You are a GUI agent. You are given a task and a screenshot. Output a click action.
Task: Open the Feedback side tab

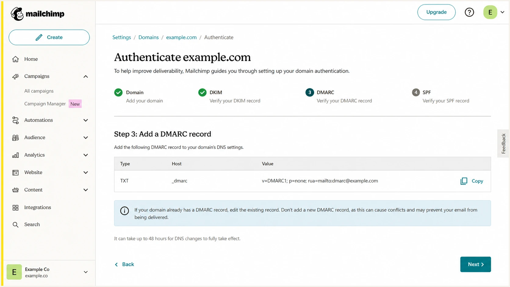click(x=503, y=143)
